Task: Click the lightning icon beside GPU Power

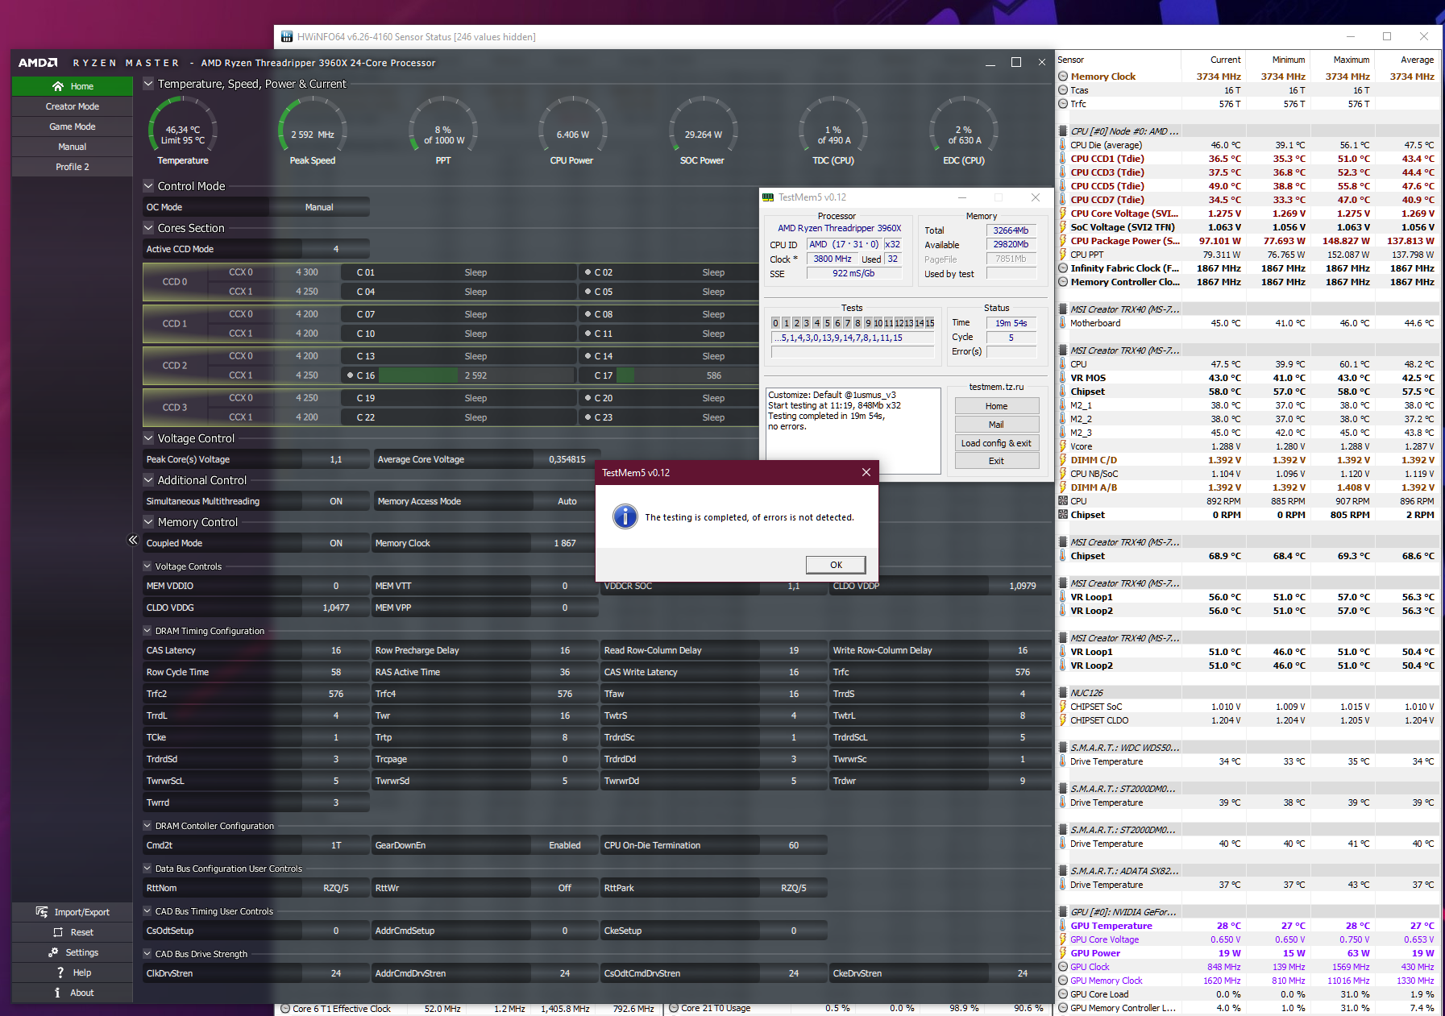Action: click(1063, 953)
